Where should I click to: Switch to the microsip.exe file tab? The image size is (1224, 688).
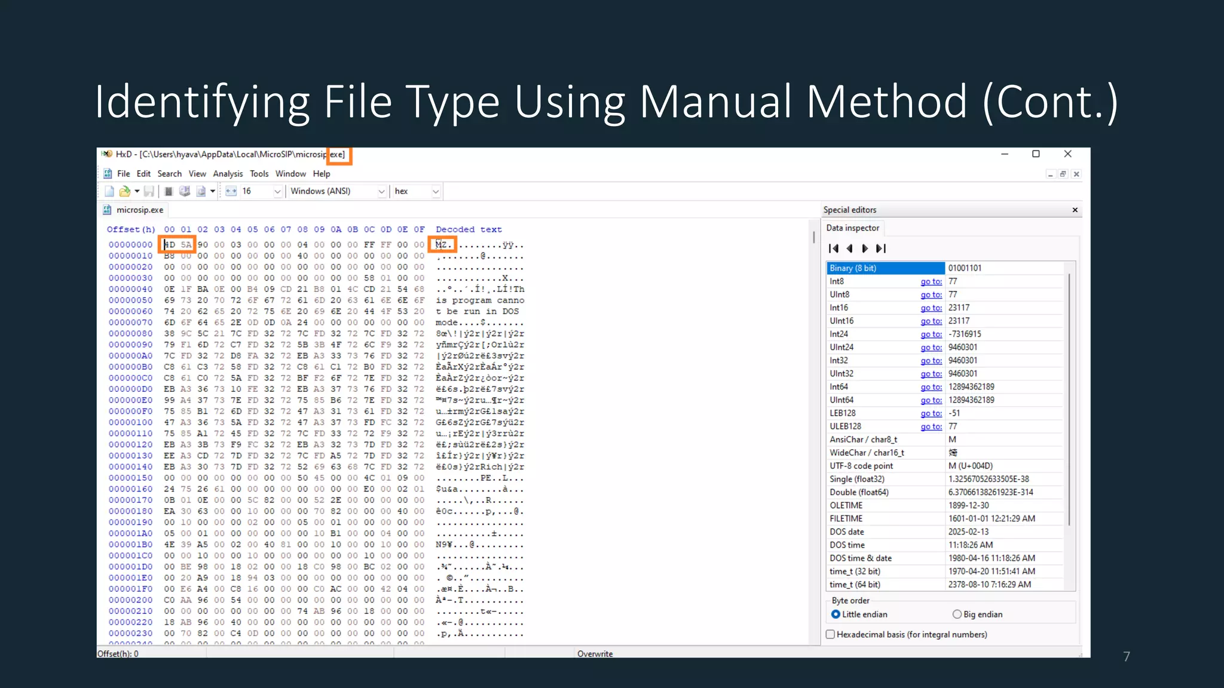(x=139, y=210)
